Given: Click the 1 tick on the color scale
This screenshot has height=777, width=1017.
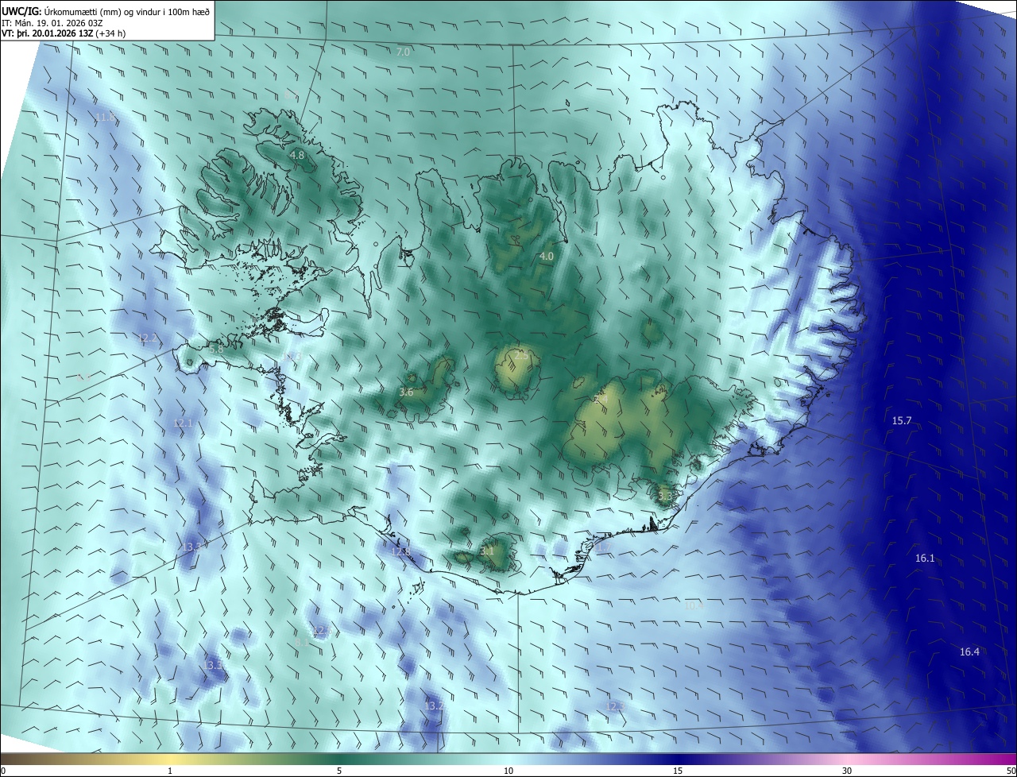Looking at the screenshot, I should pos(170,771).
